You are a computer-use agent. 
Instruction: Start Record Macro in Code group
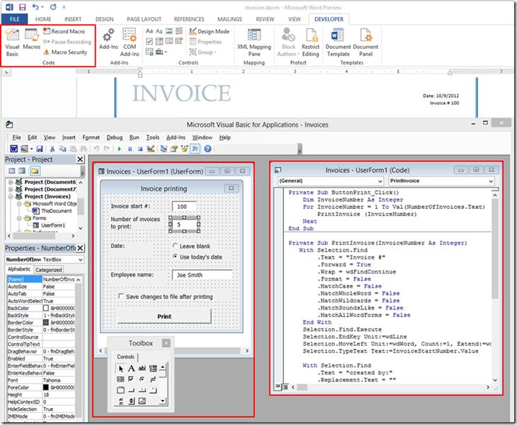coord(64,31)
